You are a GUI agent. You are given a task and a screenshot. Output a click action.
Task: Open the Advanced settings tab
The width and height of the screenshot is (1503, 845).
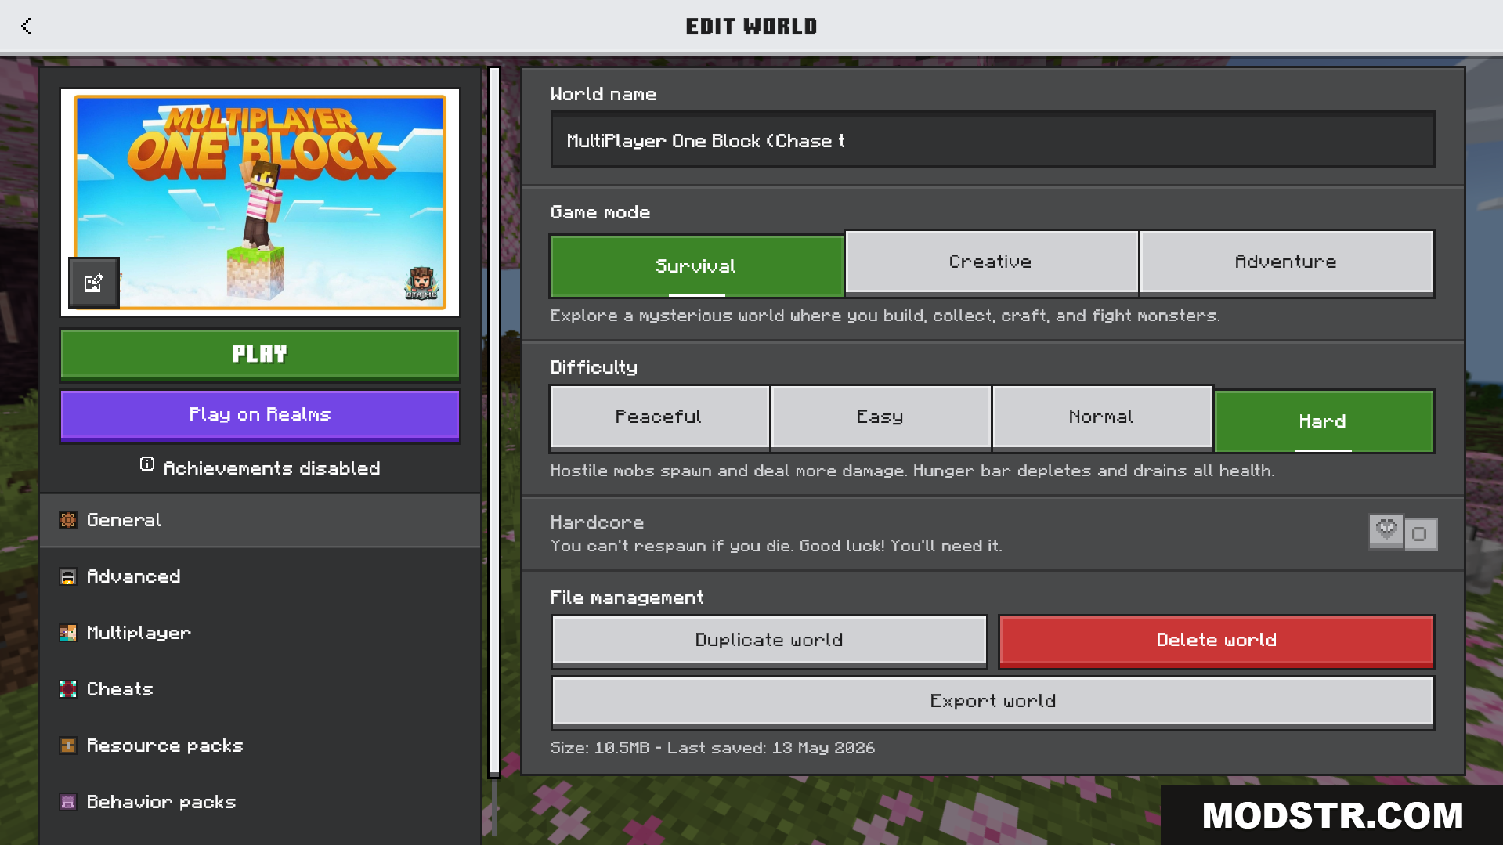pos(260,576)
